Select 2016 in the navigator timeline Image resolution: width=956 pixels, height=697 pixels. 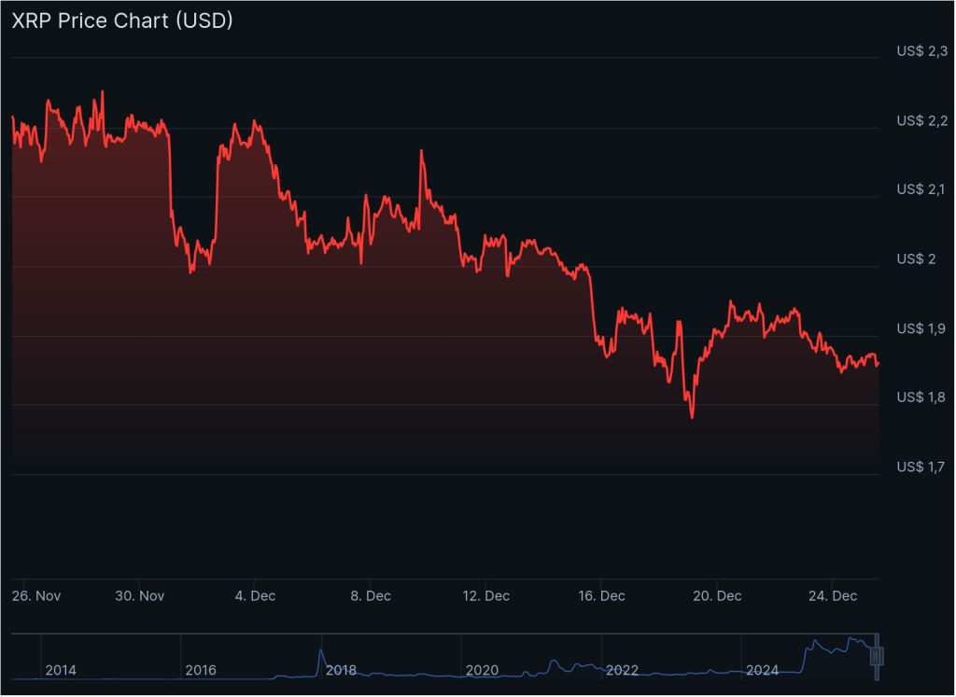pyautogui.click(x=201, y=670)
